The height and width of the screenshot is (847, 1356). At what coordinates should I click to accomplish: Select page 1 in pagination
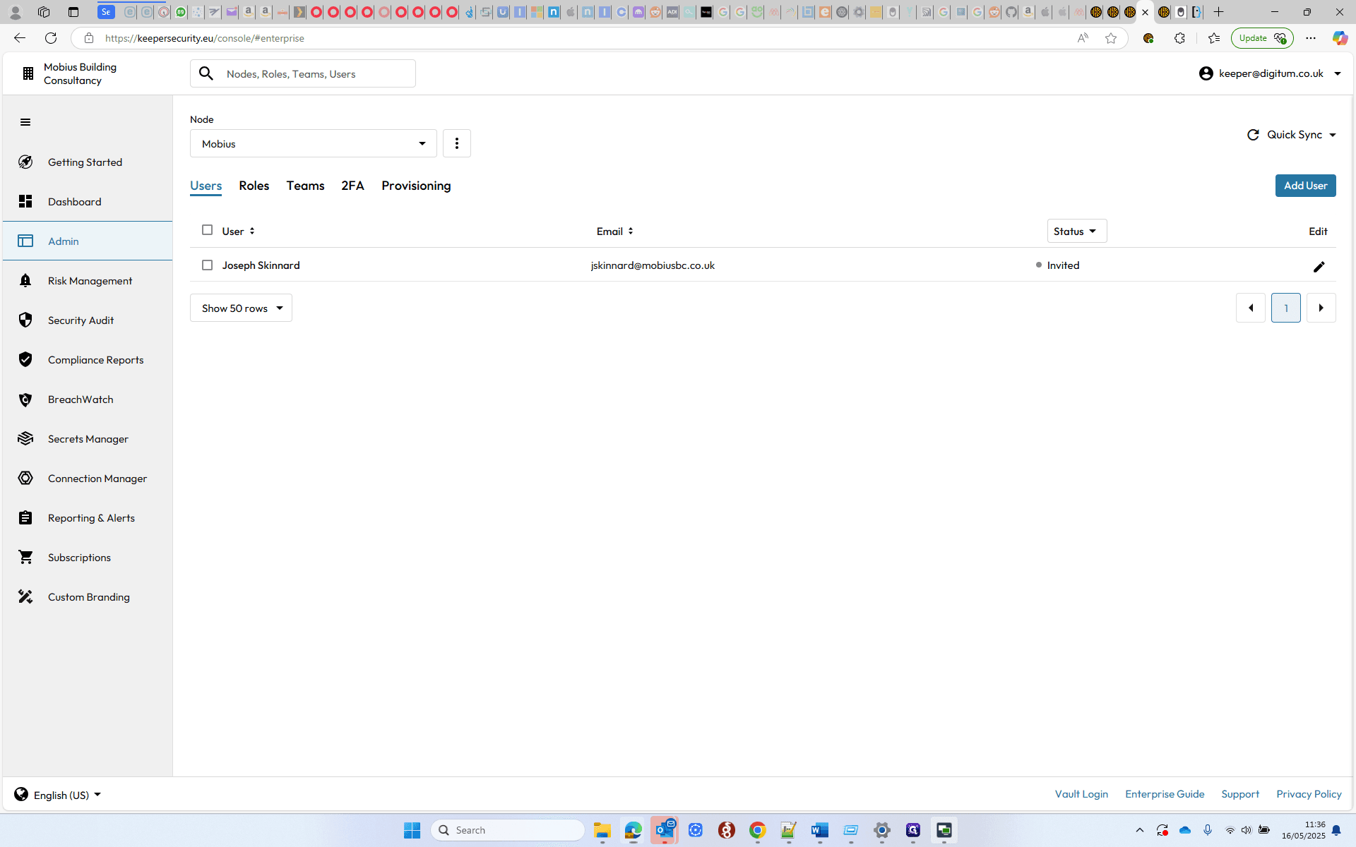tap(1286, 308)
